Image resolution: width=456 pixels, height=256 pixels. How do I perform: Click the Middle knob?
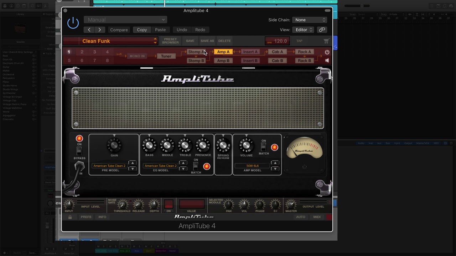167,145
